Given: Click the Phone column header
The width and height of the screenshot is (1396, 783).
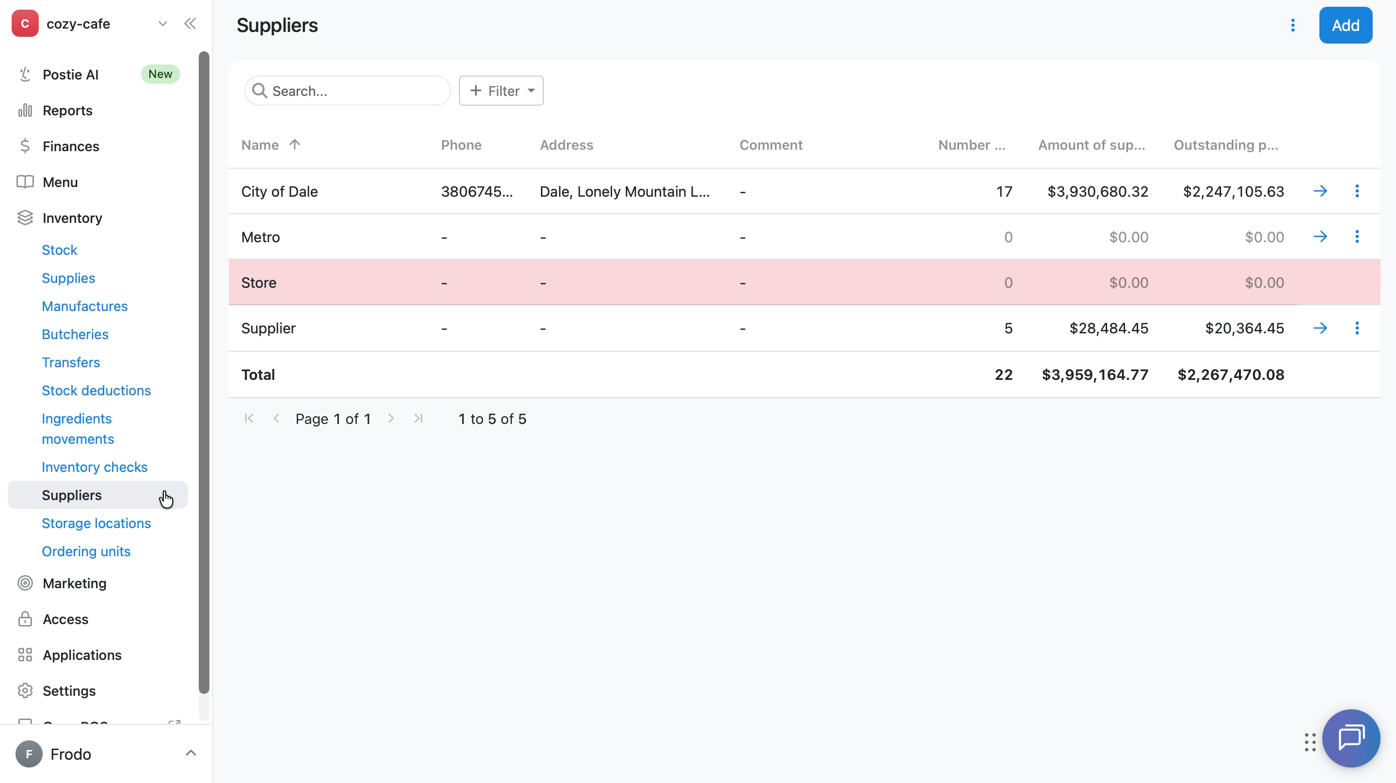Looking at the screenshot, I should coord(461,145).
